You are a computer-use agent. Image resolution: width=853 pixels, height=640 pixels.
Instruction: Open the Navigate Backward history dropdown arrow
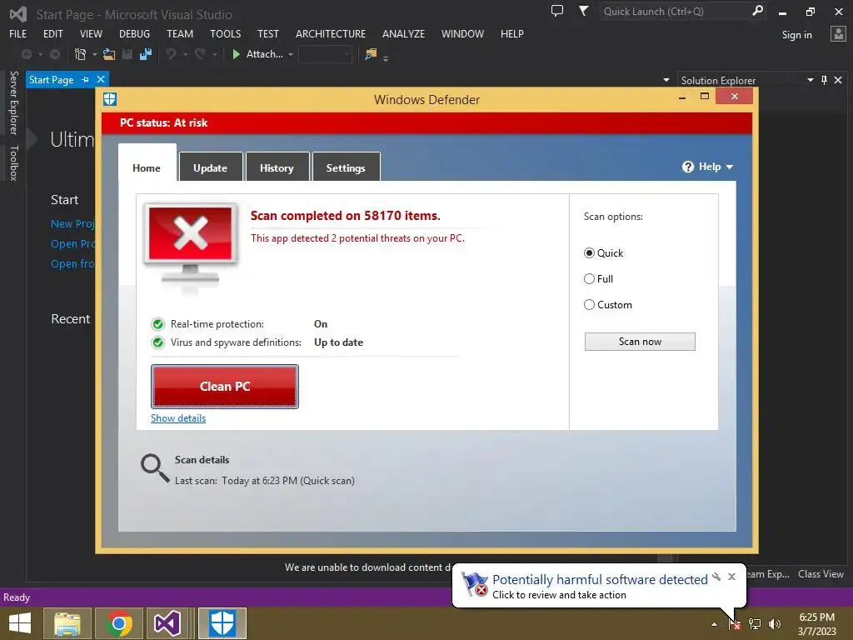[40, 54]
